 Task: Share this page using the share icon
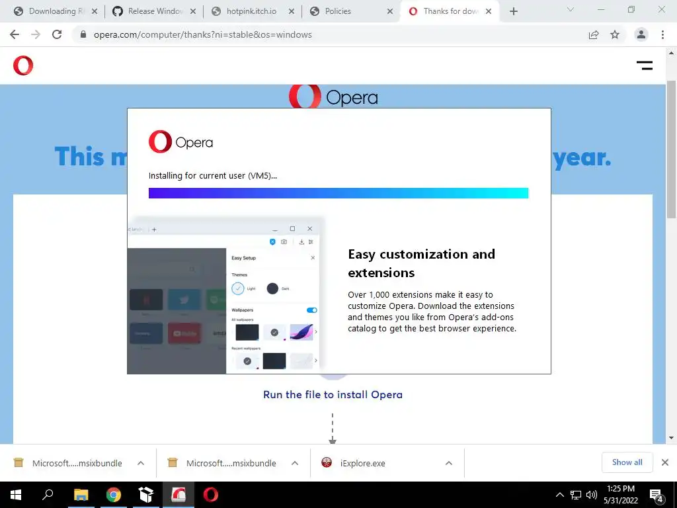tap(594, 35)
